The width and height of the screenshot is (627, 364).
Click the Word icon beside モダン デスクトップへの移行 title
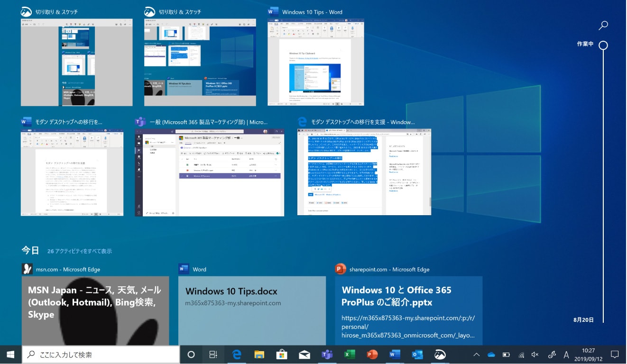tap(27, 122)
